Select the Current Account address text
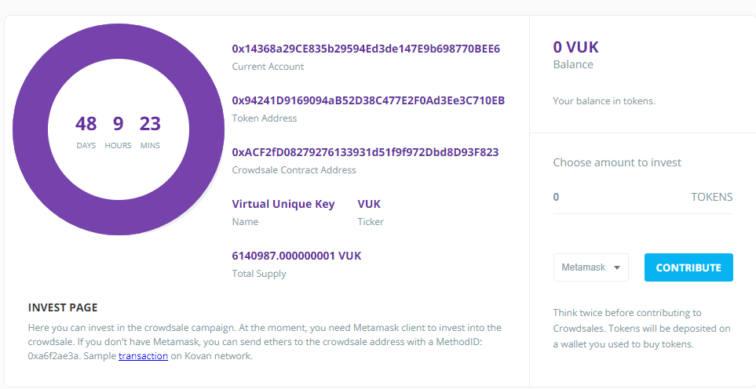 (366, 49)
